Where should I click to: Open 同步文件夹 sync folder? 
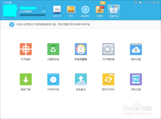tap(108, 79)
